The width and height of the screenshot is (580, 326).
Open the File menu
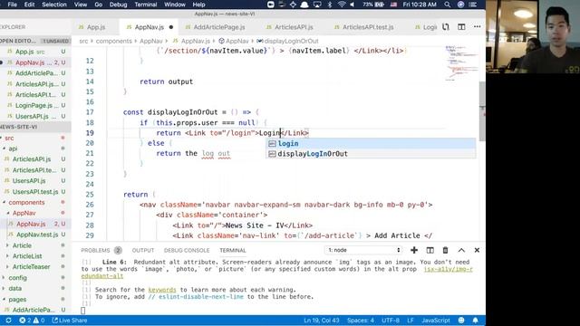(12, 5)
